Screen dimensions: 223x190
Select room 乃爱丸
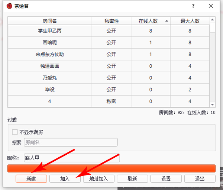[50, 78]
